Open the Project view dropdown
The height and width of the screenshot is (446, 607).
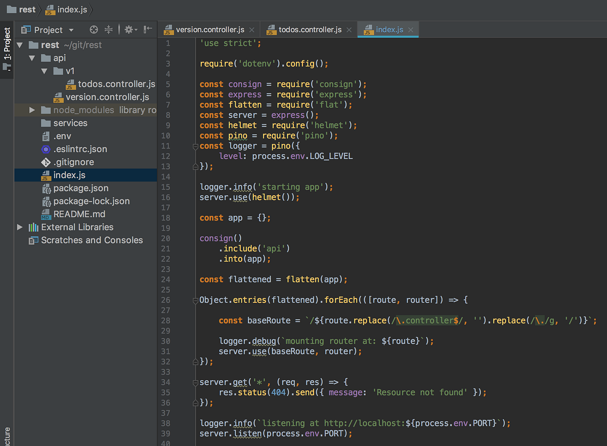[x=71, y=30]
